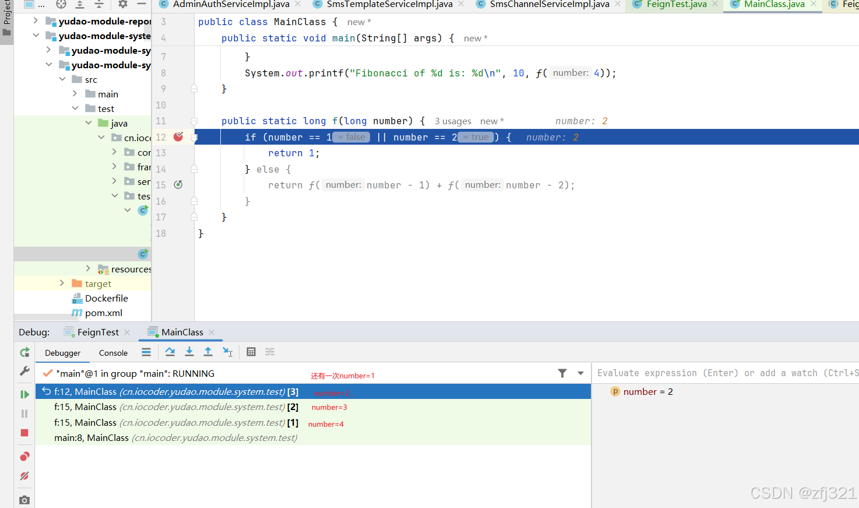This screenshot has height=508, width=859.
Task: Step into the method call
Action: tap(189, 352)
